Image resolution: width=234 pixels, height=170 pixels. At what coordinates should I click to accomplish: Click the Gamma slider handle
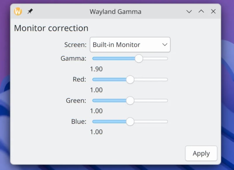(x=139, y=58)
